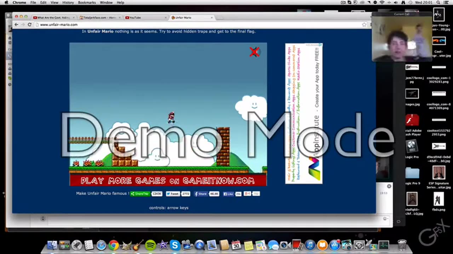Click the Facebook Like button

click(x=228, y=194)
